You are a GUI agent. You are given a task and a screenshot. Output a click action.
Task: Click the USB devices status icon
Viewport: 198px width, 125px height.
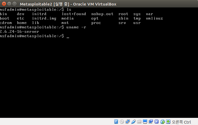134,122
